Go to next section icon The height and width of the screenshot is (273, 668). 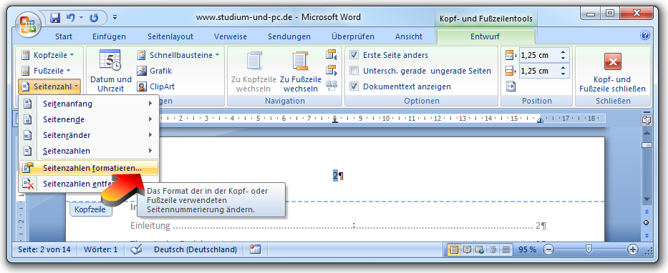(331, 70)
